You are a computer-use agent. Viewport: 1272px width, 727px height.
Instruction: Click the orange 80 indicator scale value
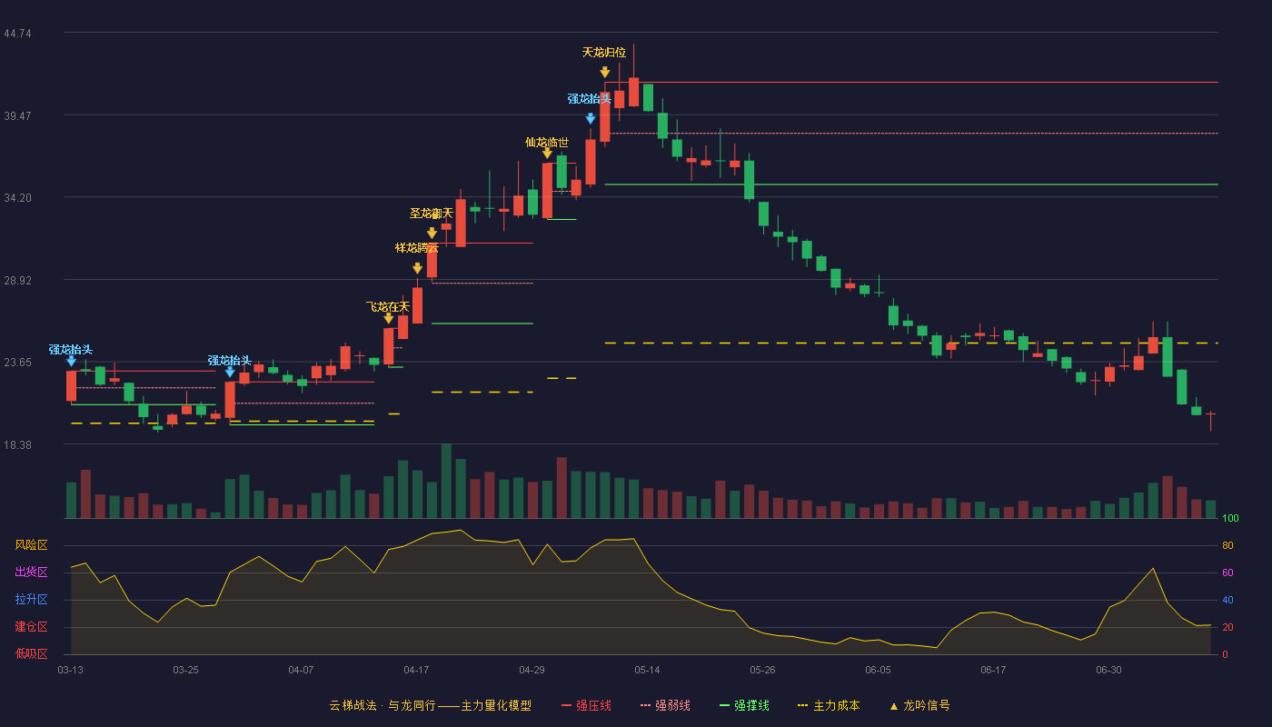pos(1227,545)
